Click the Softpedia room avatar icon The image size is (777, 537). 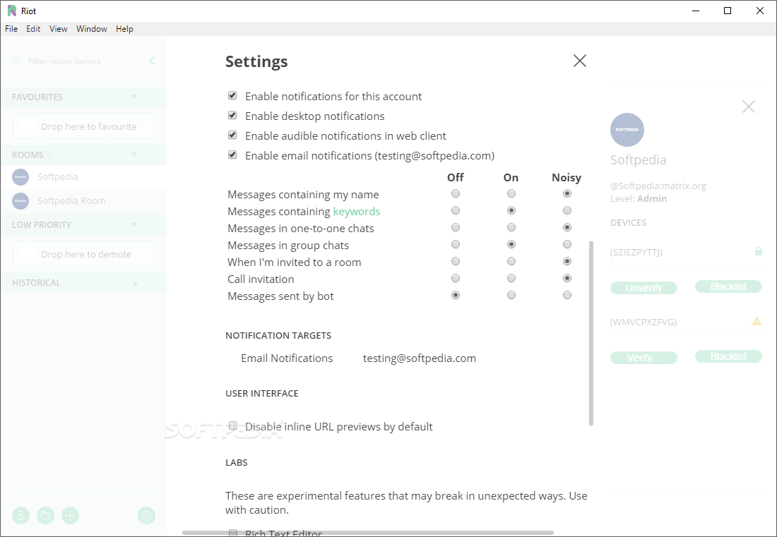(20, 177)
